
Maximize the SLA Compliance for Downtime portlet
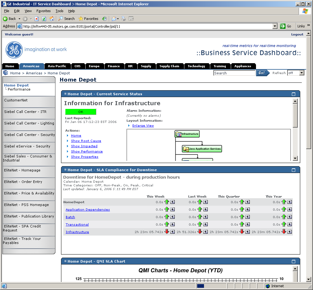(293, 170)
